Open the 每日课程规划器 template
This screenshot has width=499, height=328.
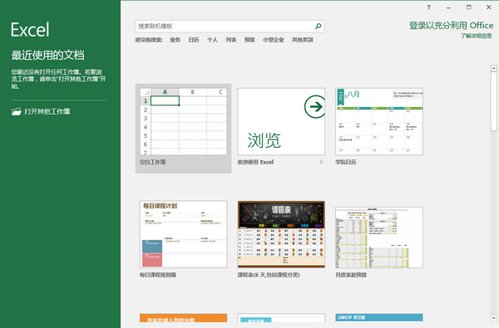click(183, 234)
